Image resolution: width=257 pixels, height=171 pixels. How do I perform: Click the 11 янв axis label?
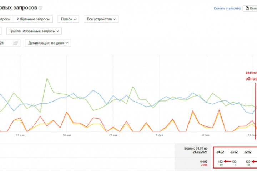[x=20, y=135]
